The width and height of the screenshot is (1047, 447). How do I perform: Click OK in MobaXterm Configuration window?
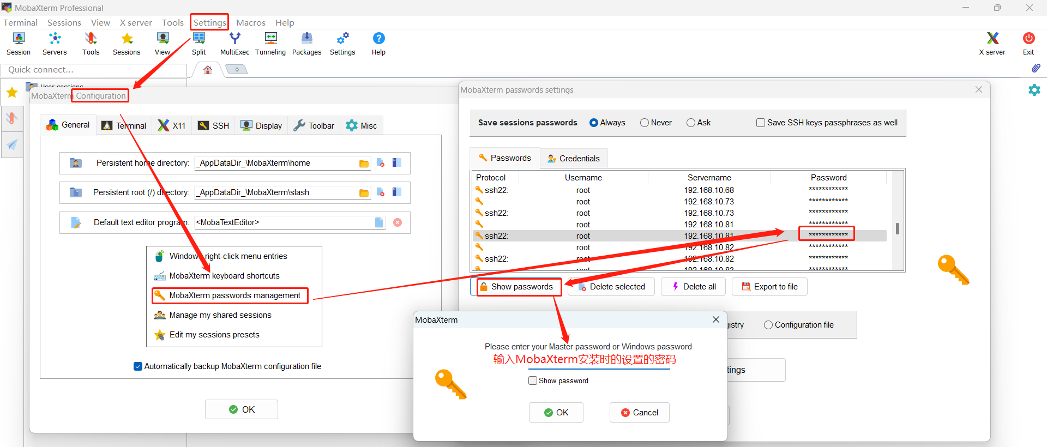pyautogui.click(x=242, y=409)
